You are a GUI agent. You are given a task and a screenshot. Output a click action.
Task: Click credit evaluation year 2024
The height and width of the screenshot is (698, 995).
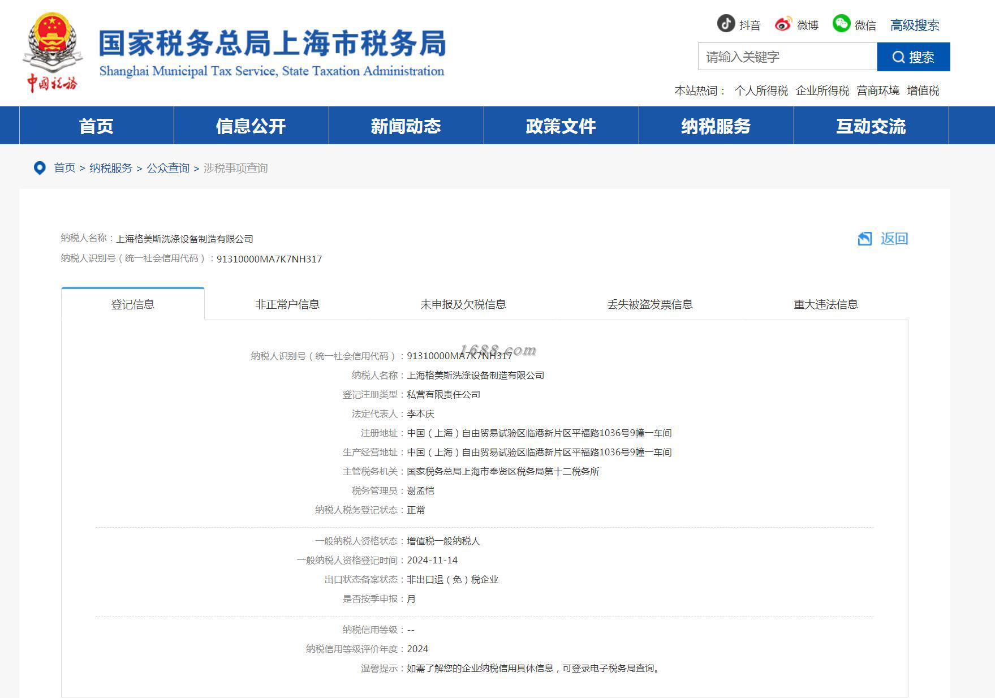tap(417, 649)
